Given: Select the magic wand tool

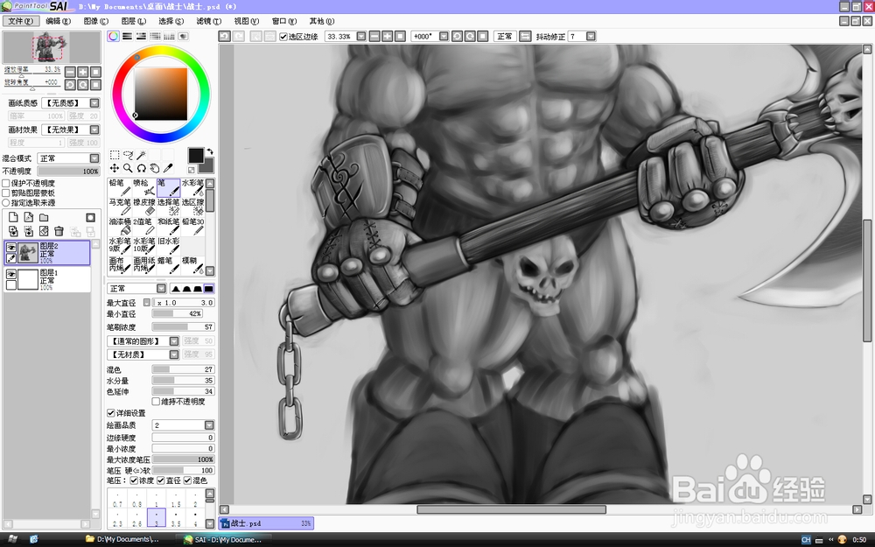Looking at the screenshot, I should click(x=141, y=155).
